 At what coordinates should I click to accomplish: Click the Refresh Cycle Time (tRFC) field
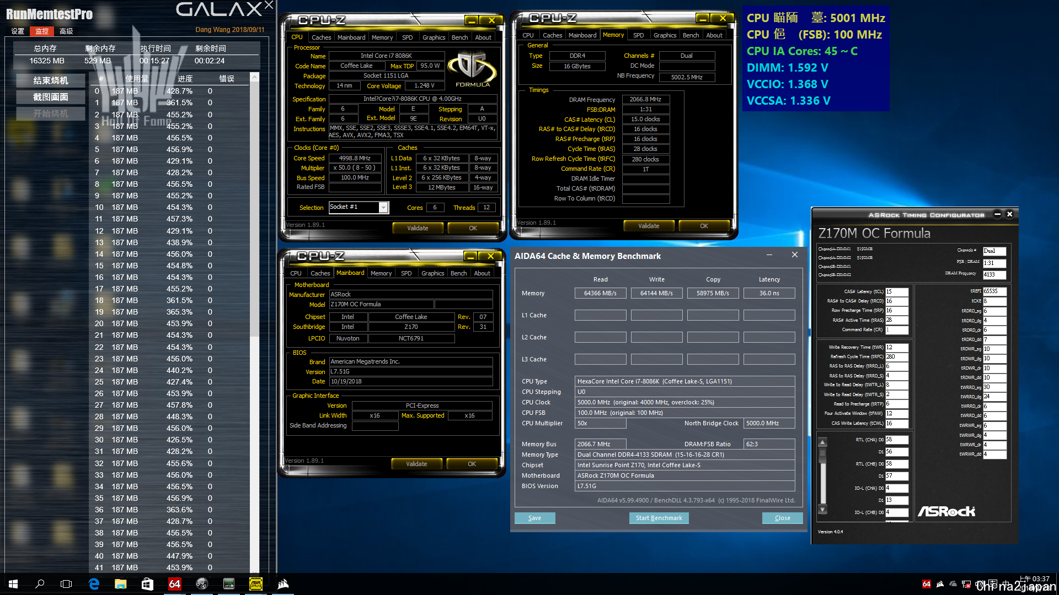pos(897,357)
